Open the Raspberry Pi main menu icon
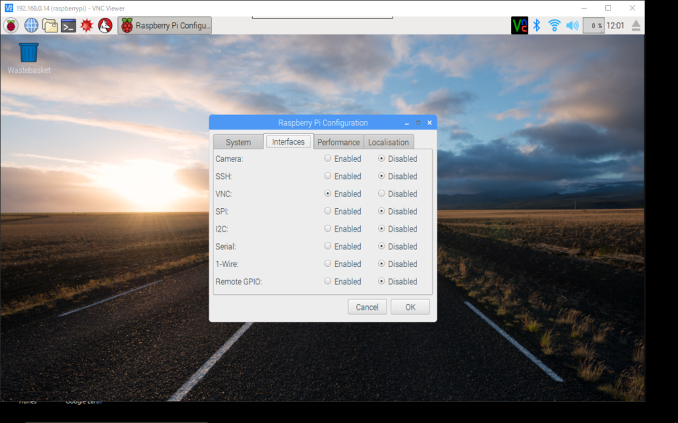 tap(11, 26)
